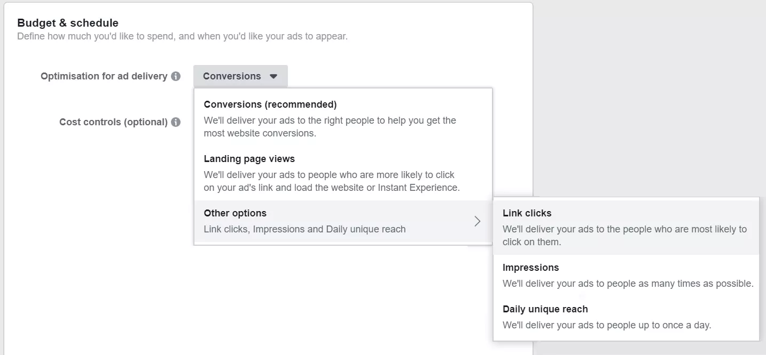This screenshot has width=766, height=355.
Task: Click the 'most website conversions' description text
Action: click(260, 133)
